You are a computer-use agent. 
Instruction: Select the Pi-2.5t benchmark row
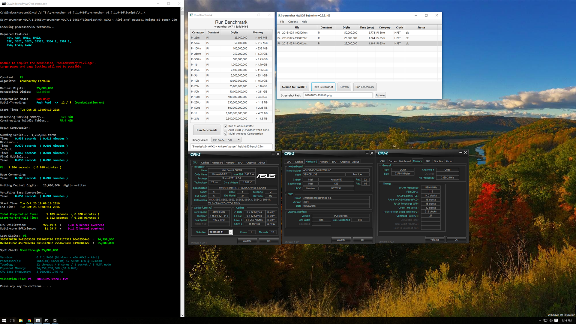point(231,119)
